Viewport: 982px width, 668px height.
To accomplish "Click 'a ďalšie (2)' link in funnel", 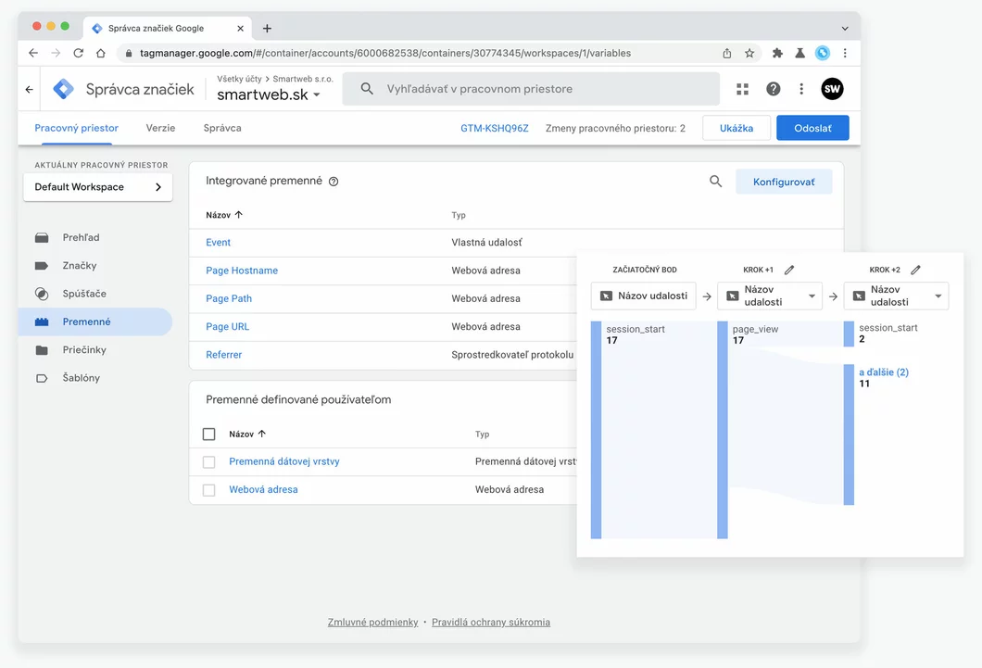I will [x=884, y=372].
